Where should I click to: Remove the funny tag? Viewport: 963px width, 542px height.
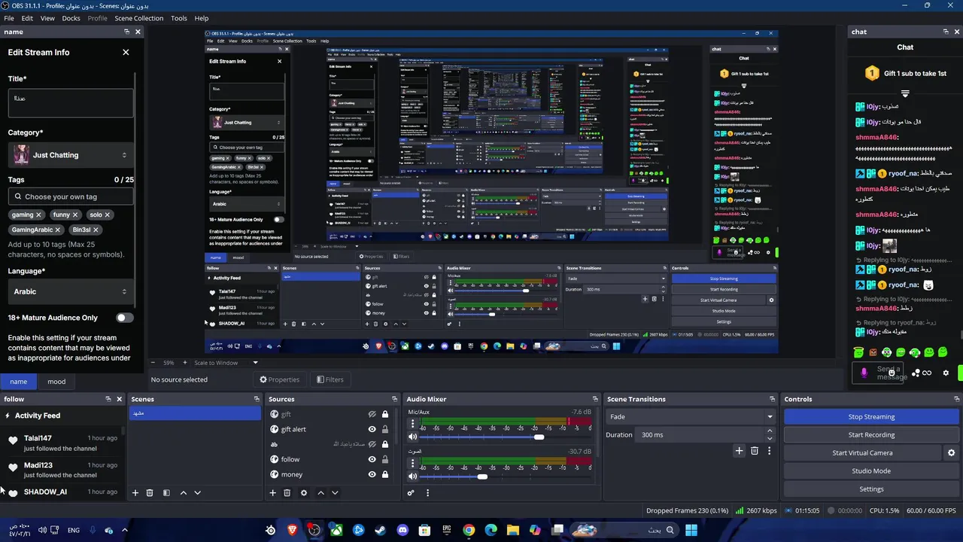74,215
